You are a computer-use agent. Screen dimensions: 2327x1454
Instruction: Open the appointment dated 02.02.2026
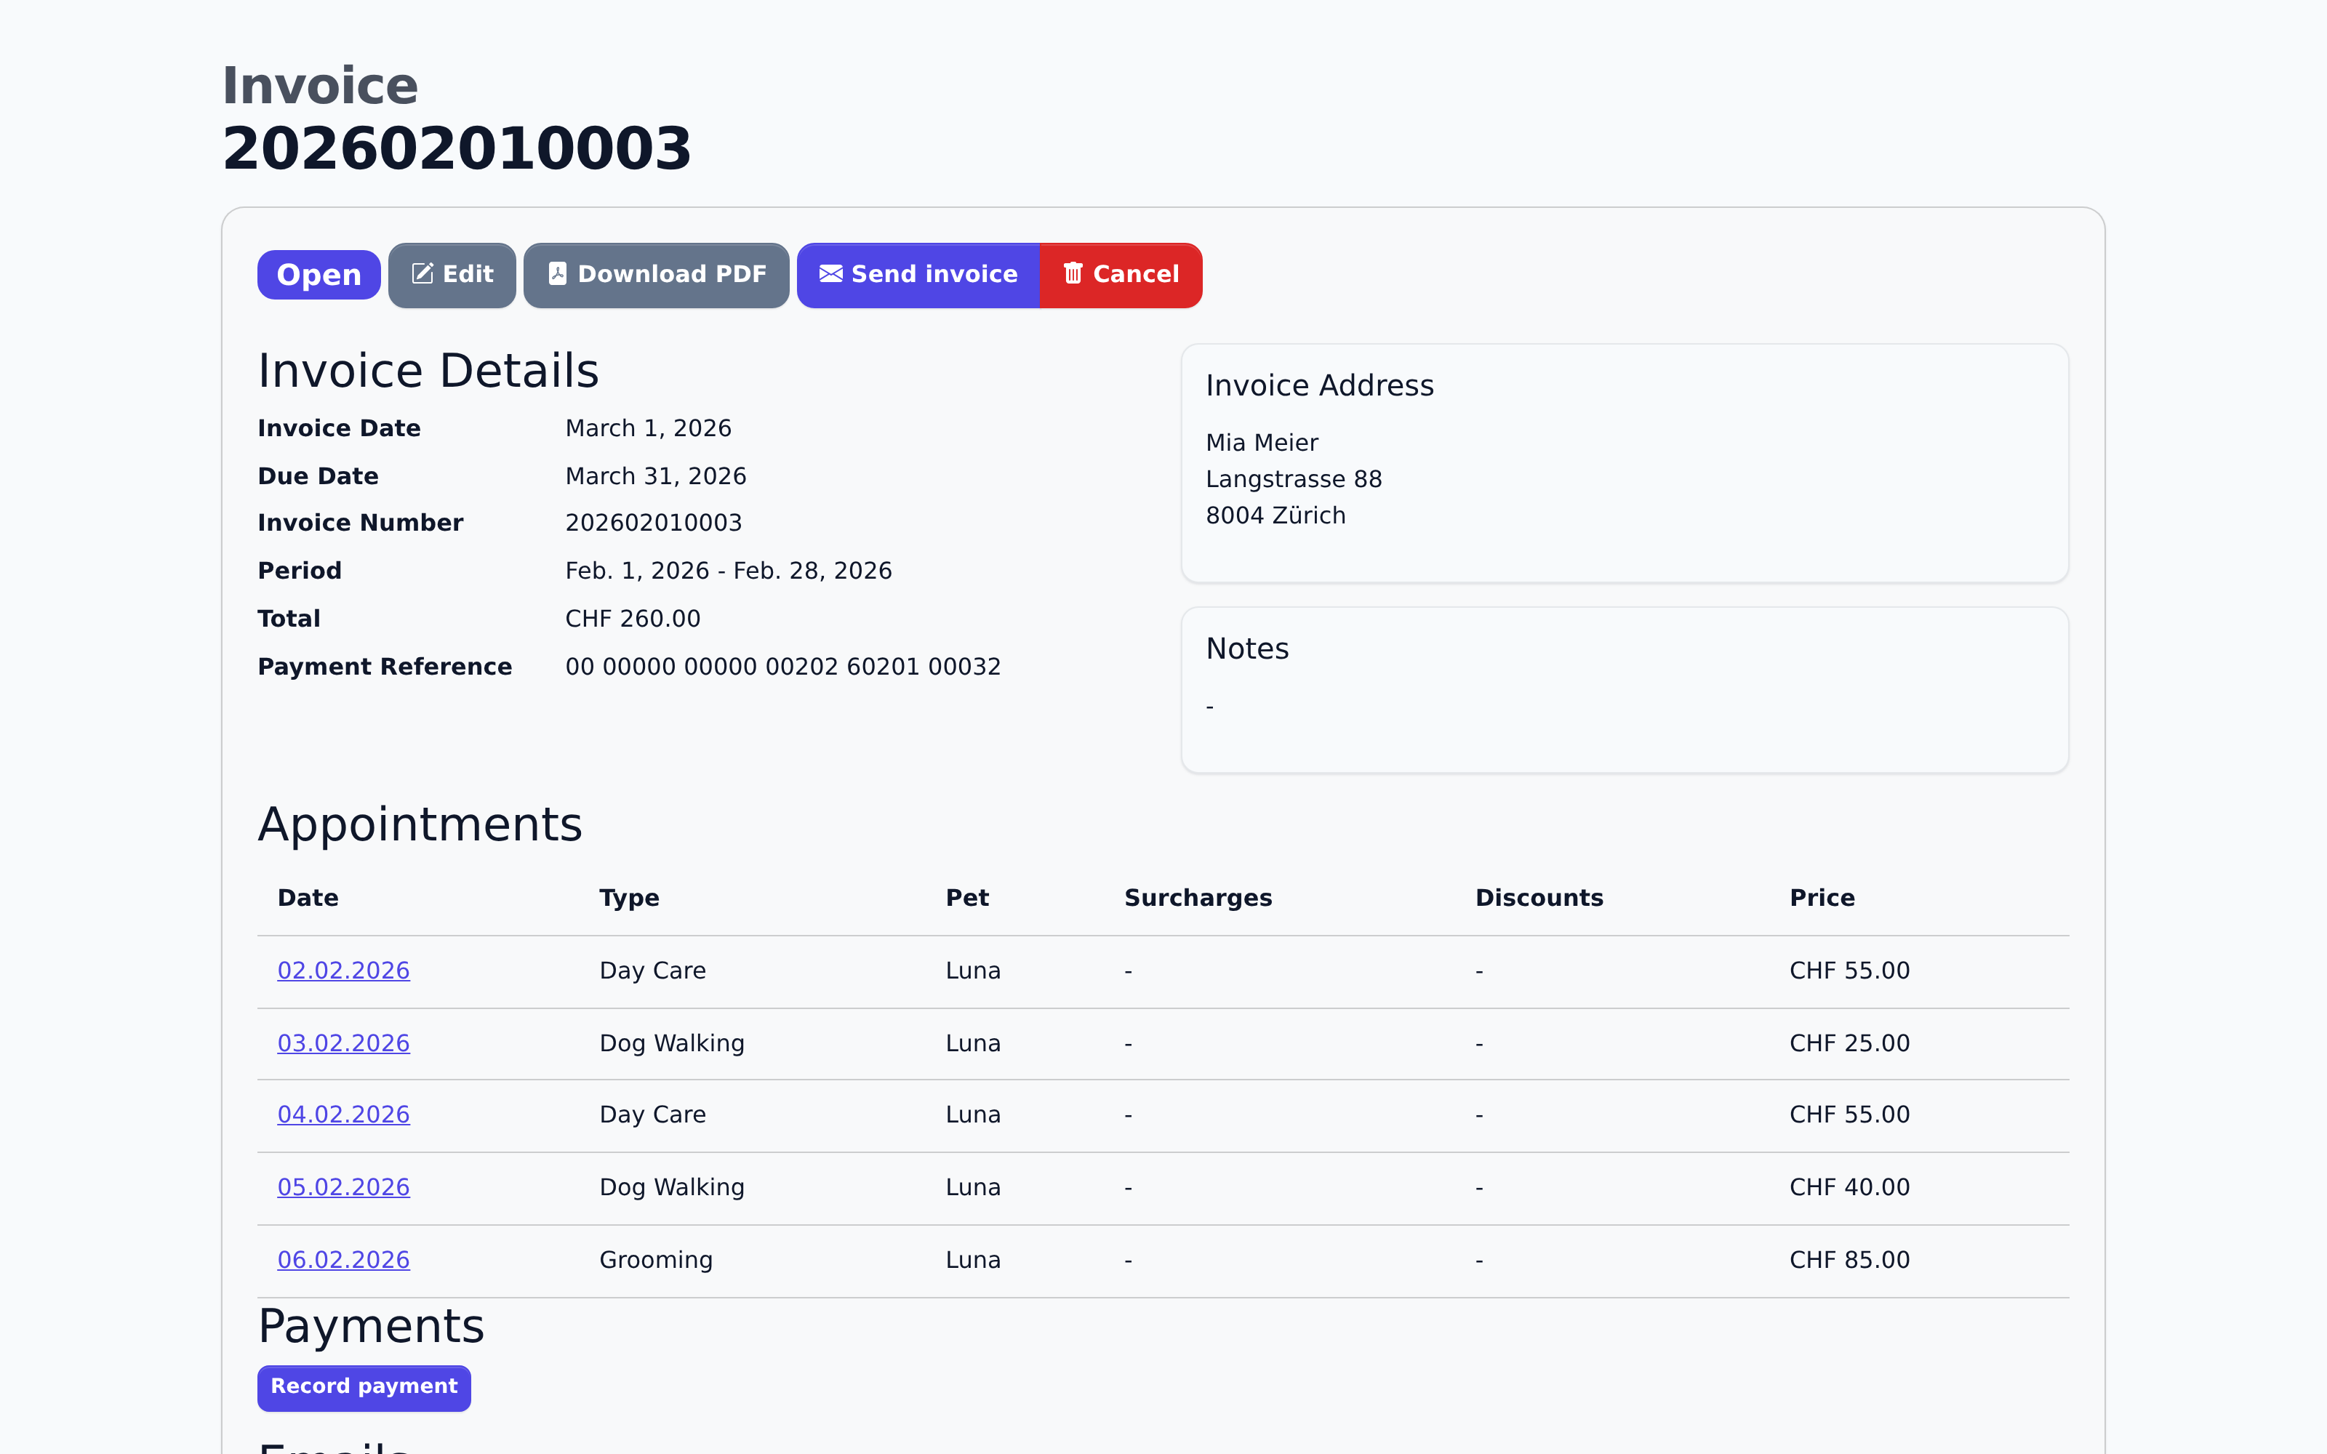[343, 971]
